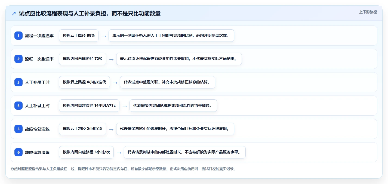The height and width of the screenshot is (184, 388).
Task: Click the note 代表需要内部团队维护集成和流程的情景估算
Action: pos(173,106)
